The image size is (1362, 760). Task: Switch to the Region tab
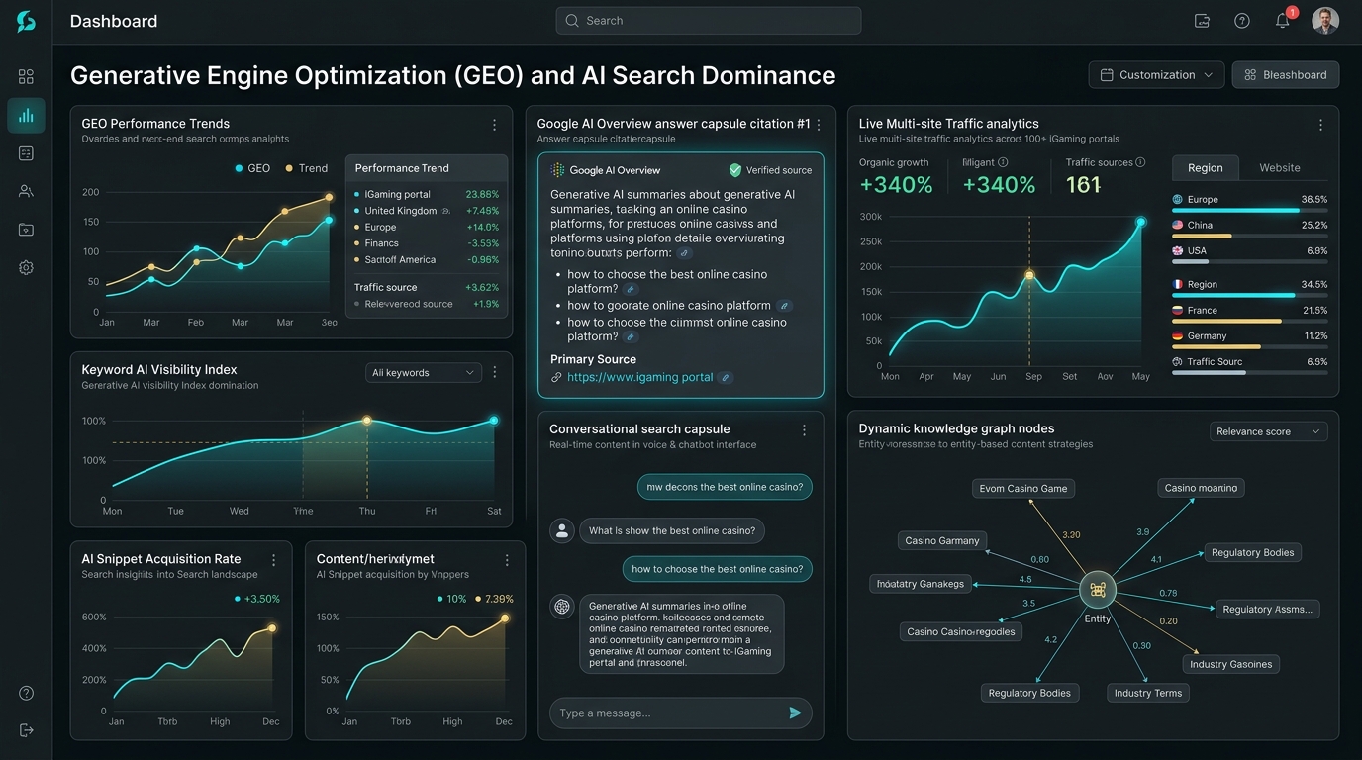coord(1205,168)
